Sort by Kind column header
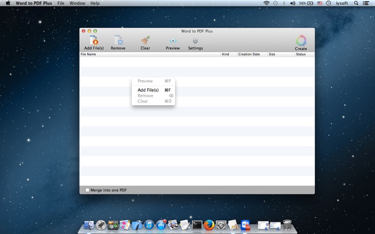375x234 pixels. coord(229,54)
